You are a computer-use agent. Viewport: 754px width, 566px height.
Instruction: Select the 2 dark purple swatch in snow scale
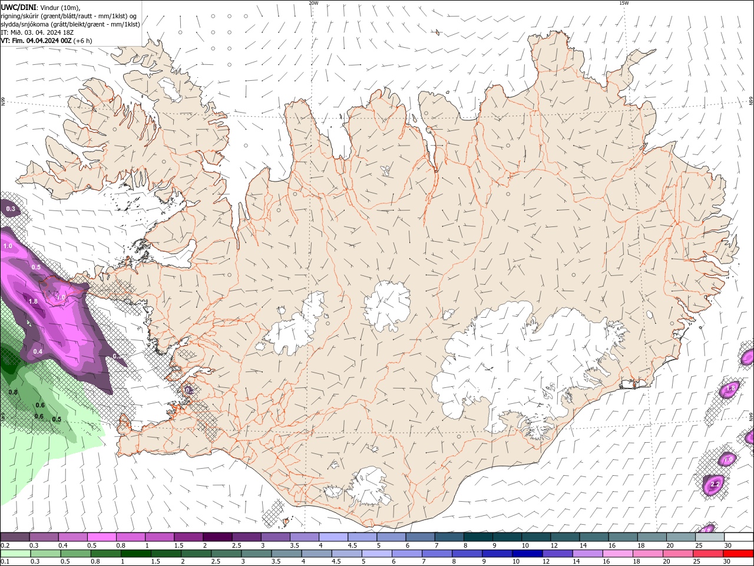click(x=217, y=537)
